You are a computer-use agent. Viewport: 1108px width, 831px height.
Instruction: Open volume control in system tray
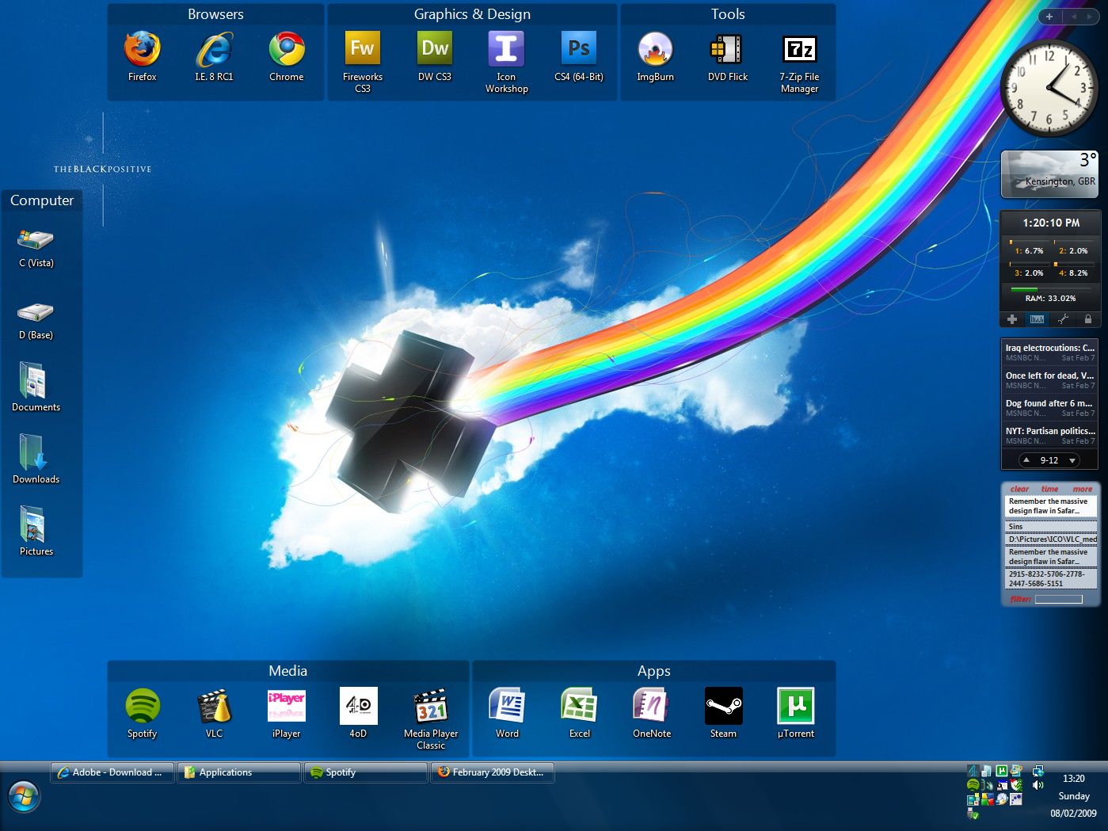[x=1038, y=785]
